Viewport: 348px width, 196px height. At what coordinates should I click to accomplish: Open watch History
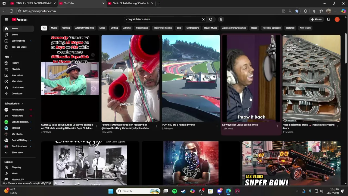pyautogui.click(x=18, y=63)
